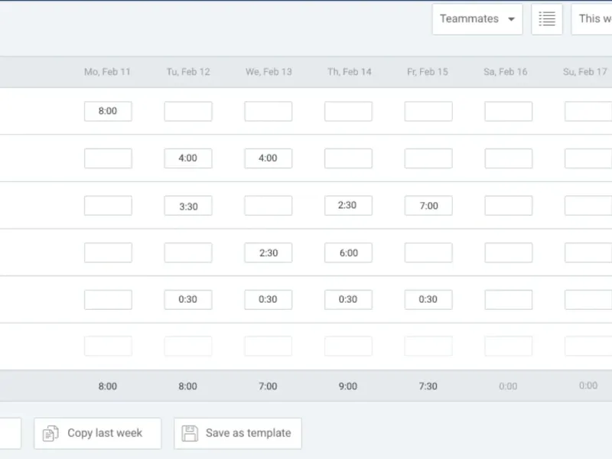Click the Friday total 7:30
Screen dimensions: 612x459
pos(428,386)
